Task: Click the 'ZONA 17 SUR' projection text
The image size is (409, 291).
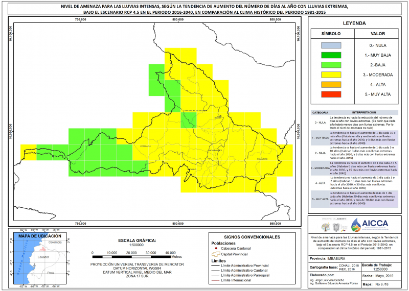Action: click(x=137, y=276)
